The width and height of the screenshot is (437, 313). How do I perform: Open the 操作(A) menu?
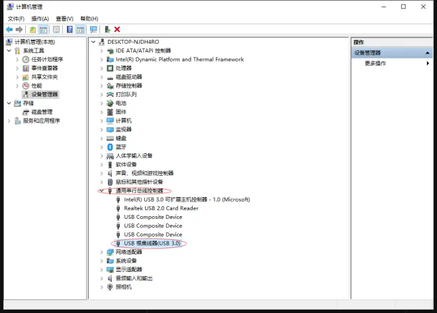40,19
